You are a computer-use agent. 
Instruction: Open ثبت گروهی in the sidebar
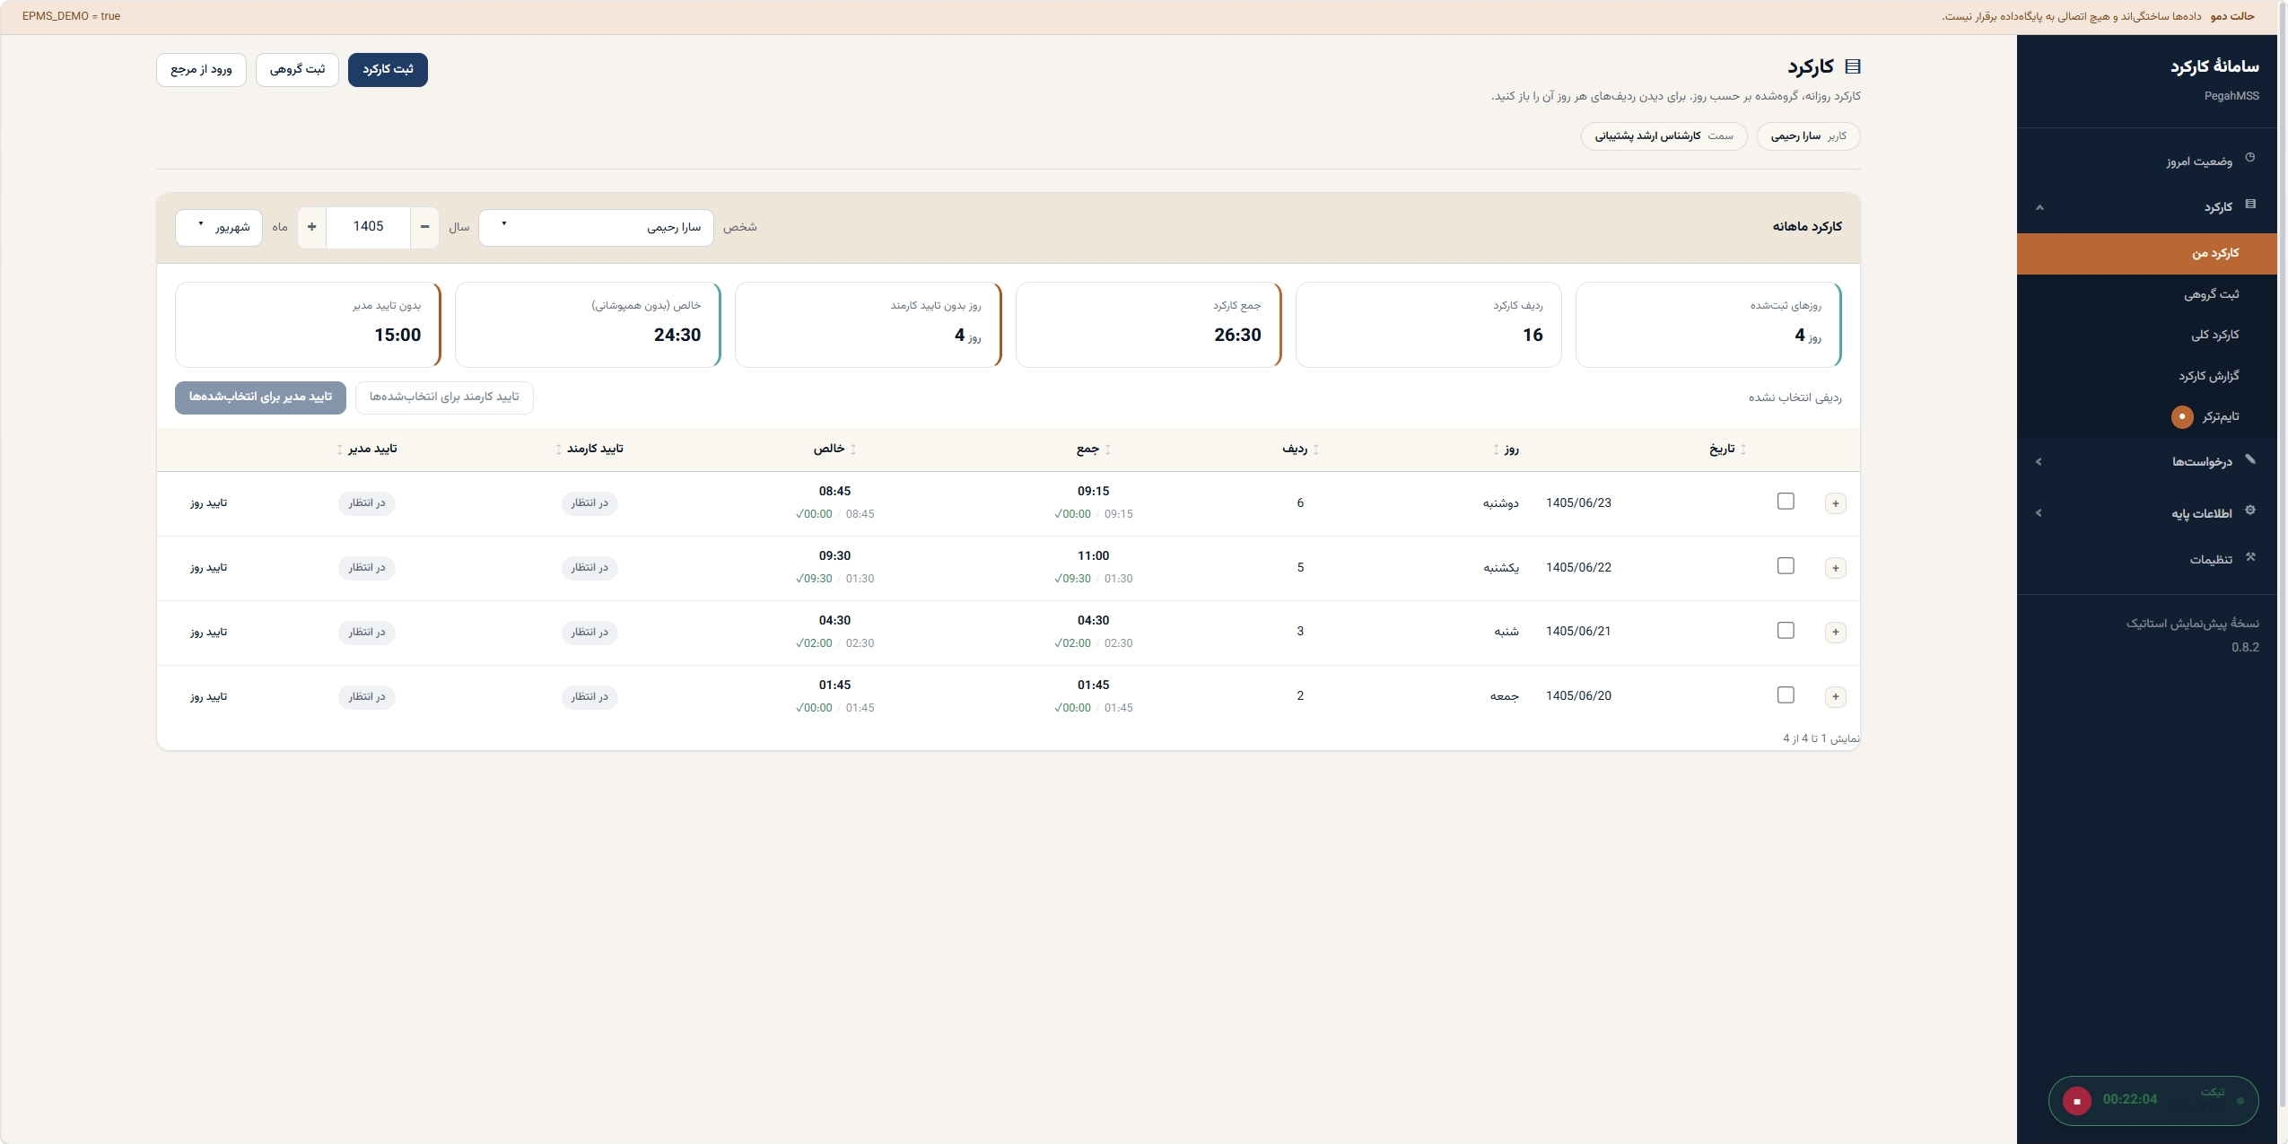click(2147, 294)
